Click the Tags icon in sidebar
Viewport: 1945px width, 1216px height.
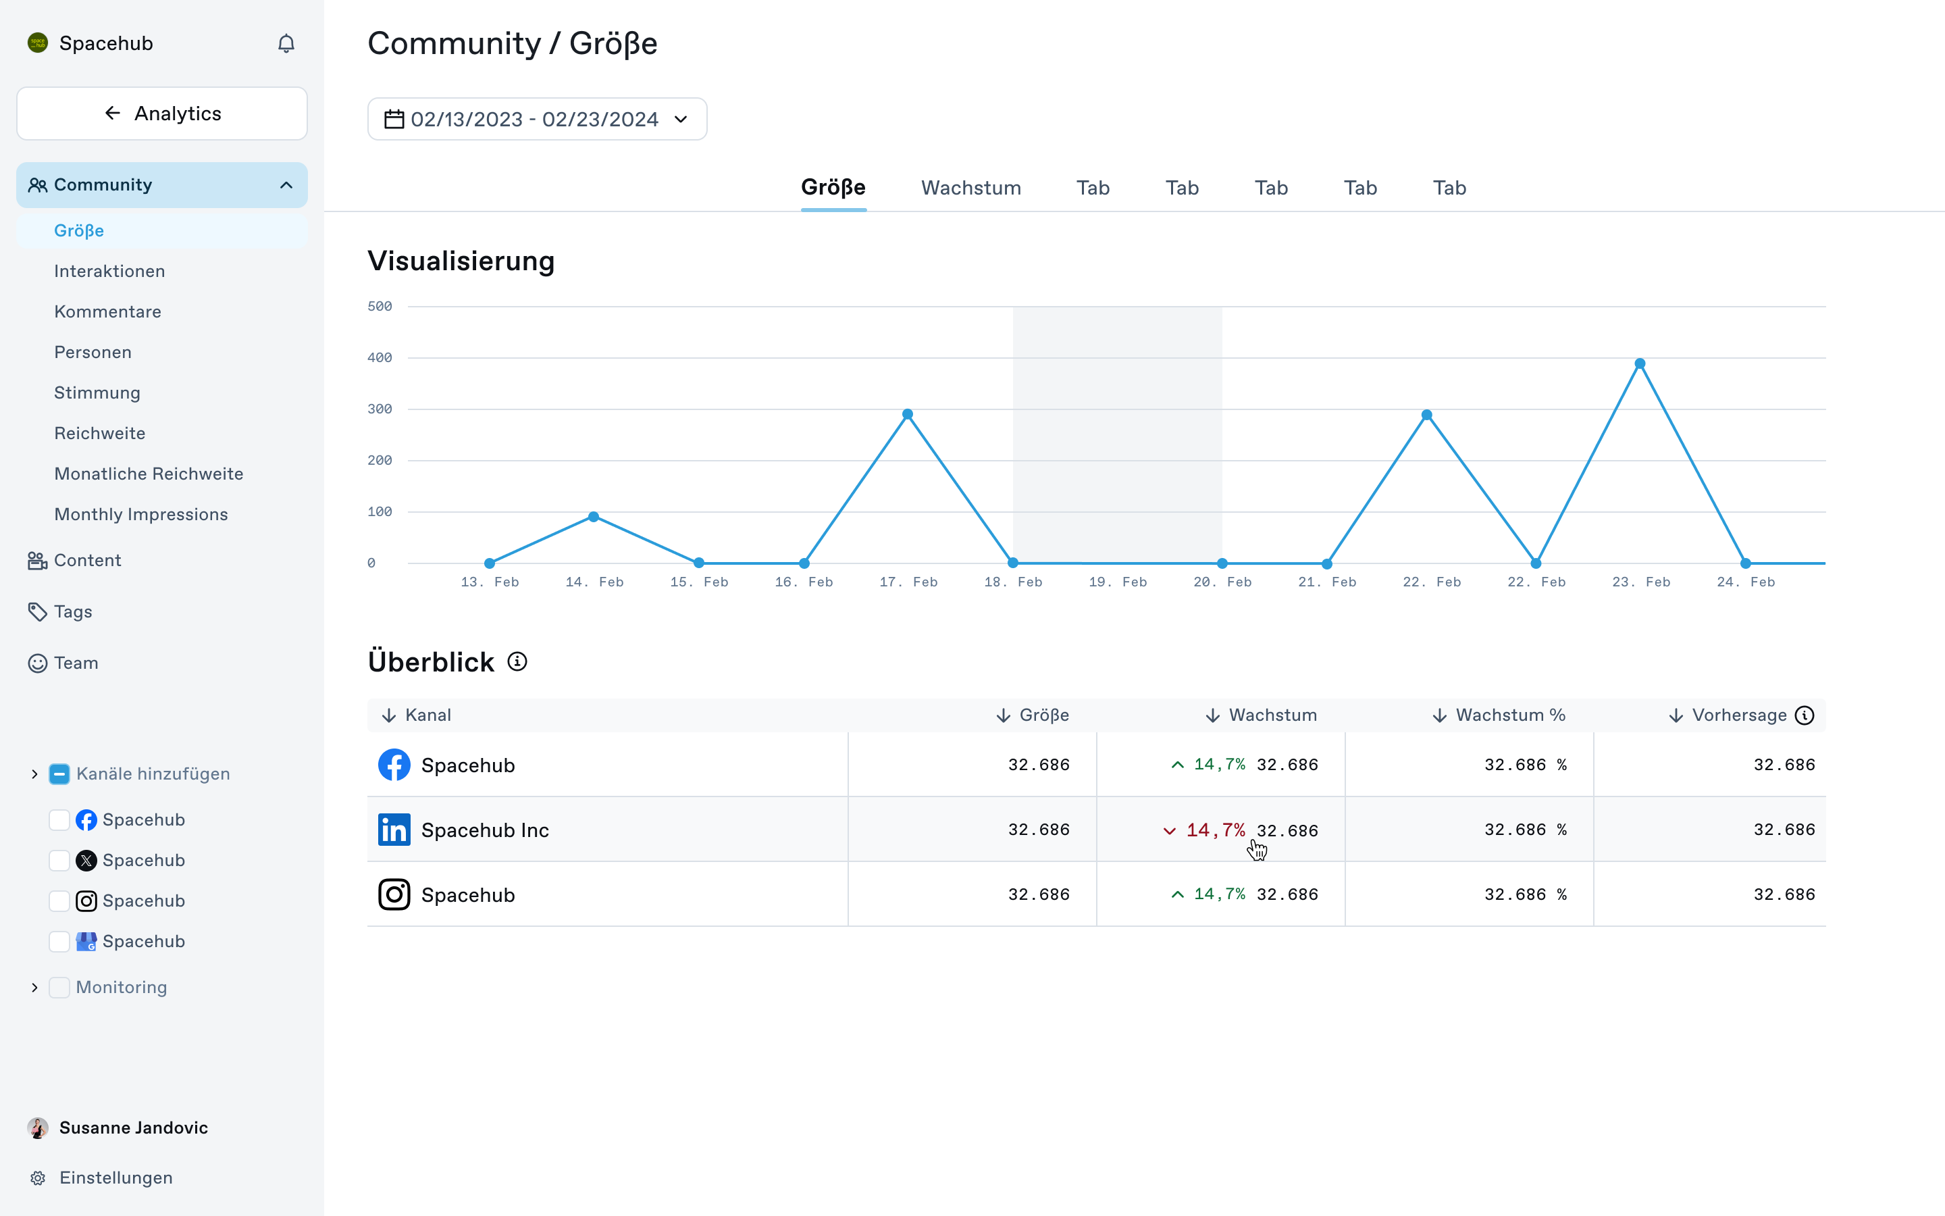pyautogui.click(x=38, y=612)
